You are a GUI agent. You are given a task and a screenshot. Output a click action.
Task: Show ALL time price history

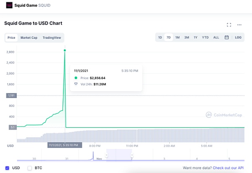[x=216, y=37]
